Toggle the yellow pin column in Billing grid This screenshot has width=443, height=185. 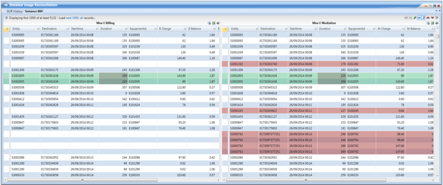pyautogui.click(x=7, y=29)
